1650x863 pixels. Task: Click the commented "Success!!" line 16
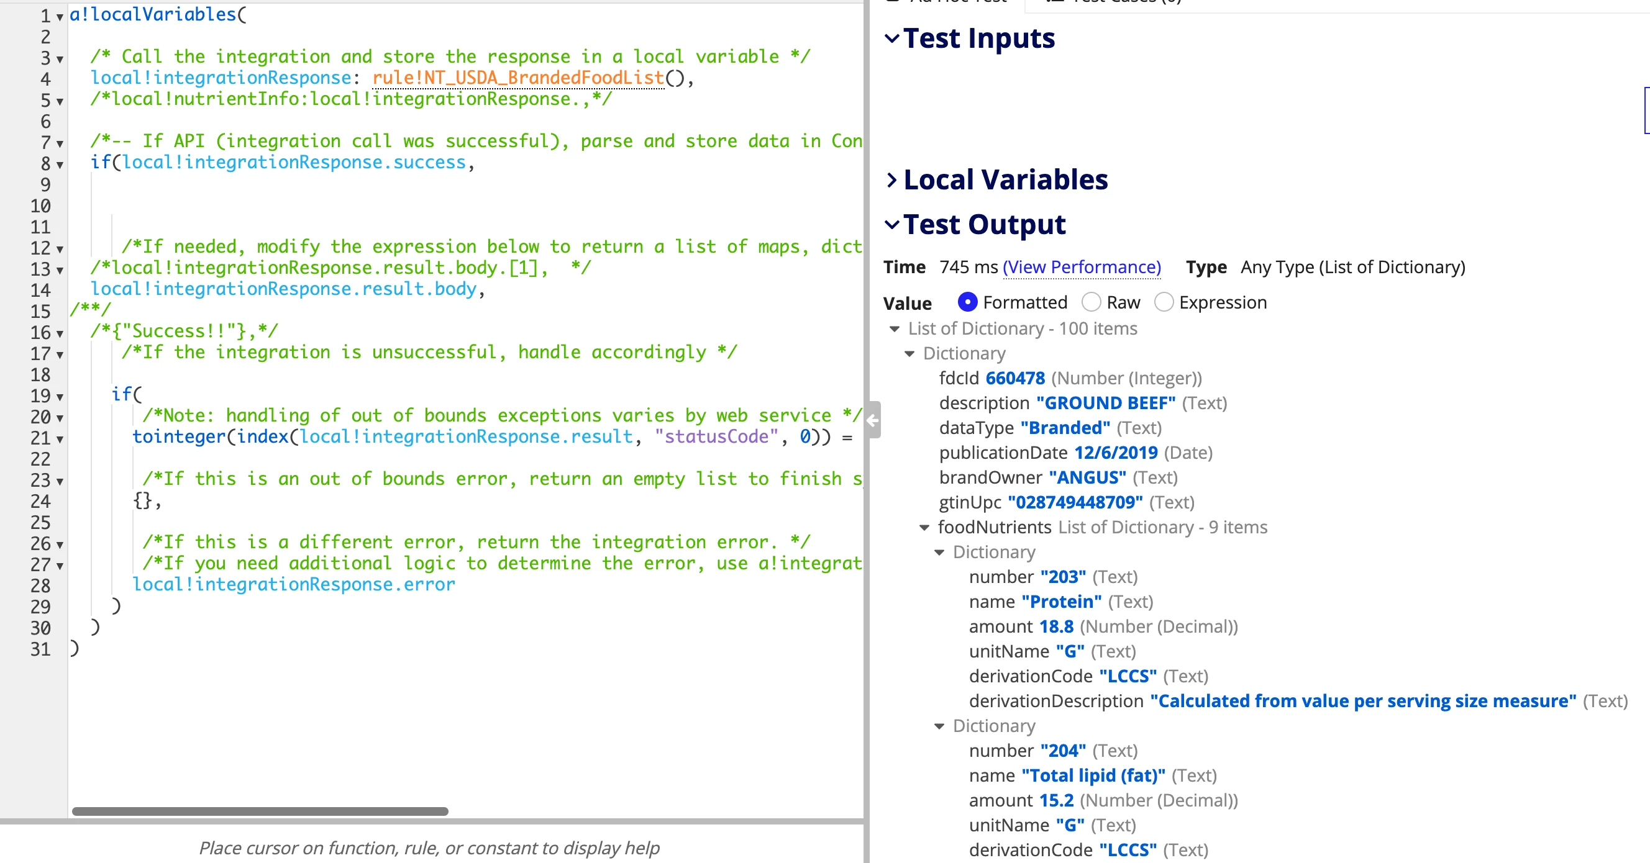pyautogui.click(x=184, y=331)
